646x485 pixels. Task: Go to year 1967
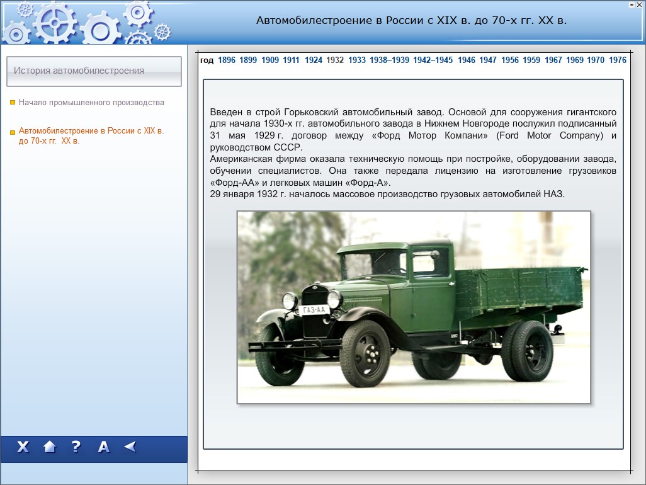click(x=553, y=60)
